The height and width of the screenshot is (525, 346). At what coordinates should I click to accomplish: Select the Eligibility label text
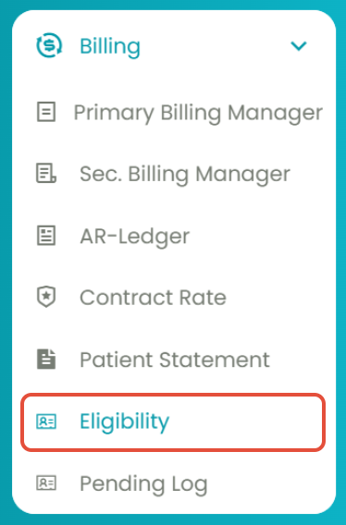coord(124,421)
